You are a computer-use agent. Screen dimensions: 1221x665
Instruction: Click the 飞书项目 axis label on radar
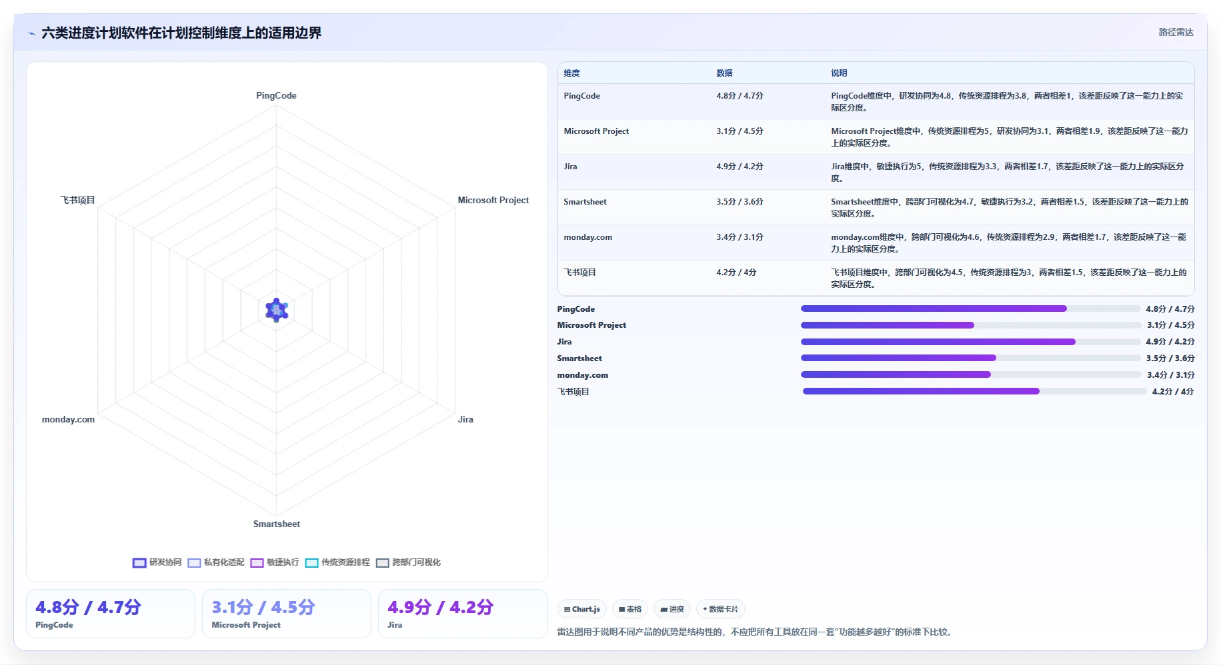(x=78, y=200)
